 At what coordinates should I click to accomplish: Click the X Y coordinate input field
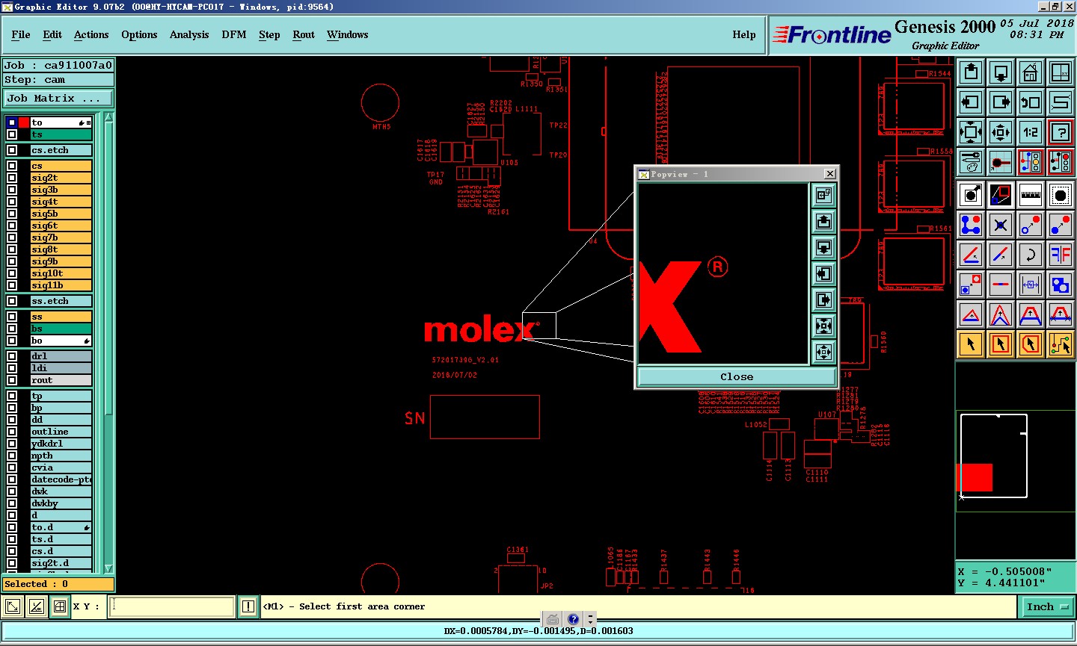172,606
